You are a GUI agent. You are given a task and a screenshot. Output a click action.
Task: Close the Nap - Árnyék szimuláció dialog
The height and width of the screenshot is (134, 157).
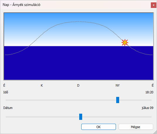click(153, 5)
